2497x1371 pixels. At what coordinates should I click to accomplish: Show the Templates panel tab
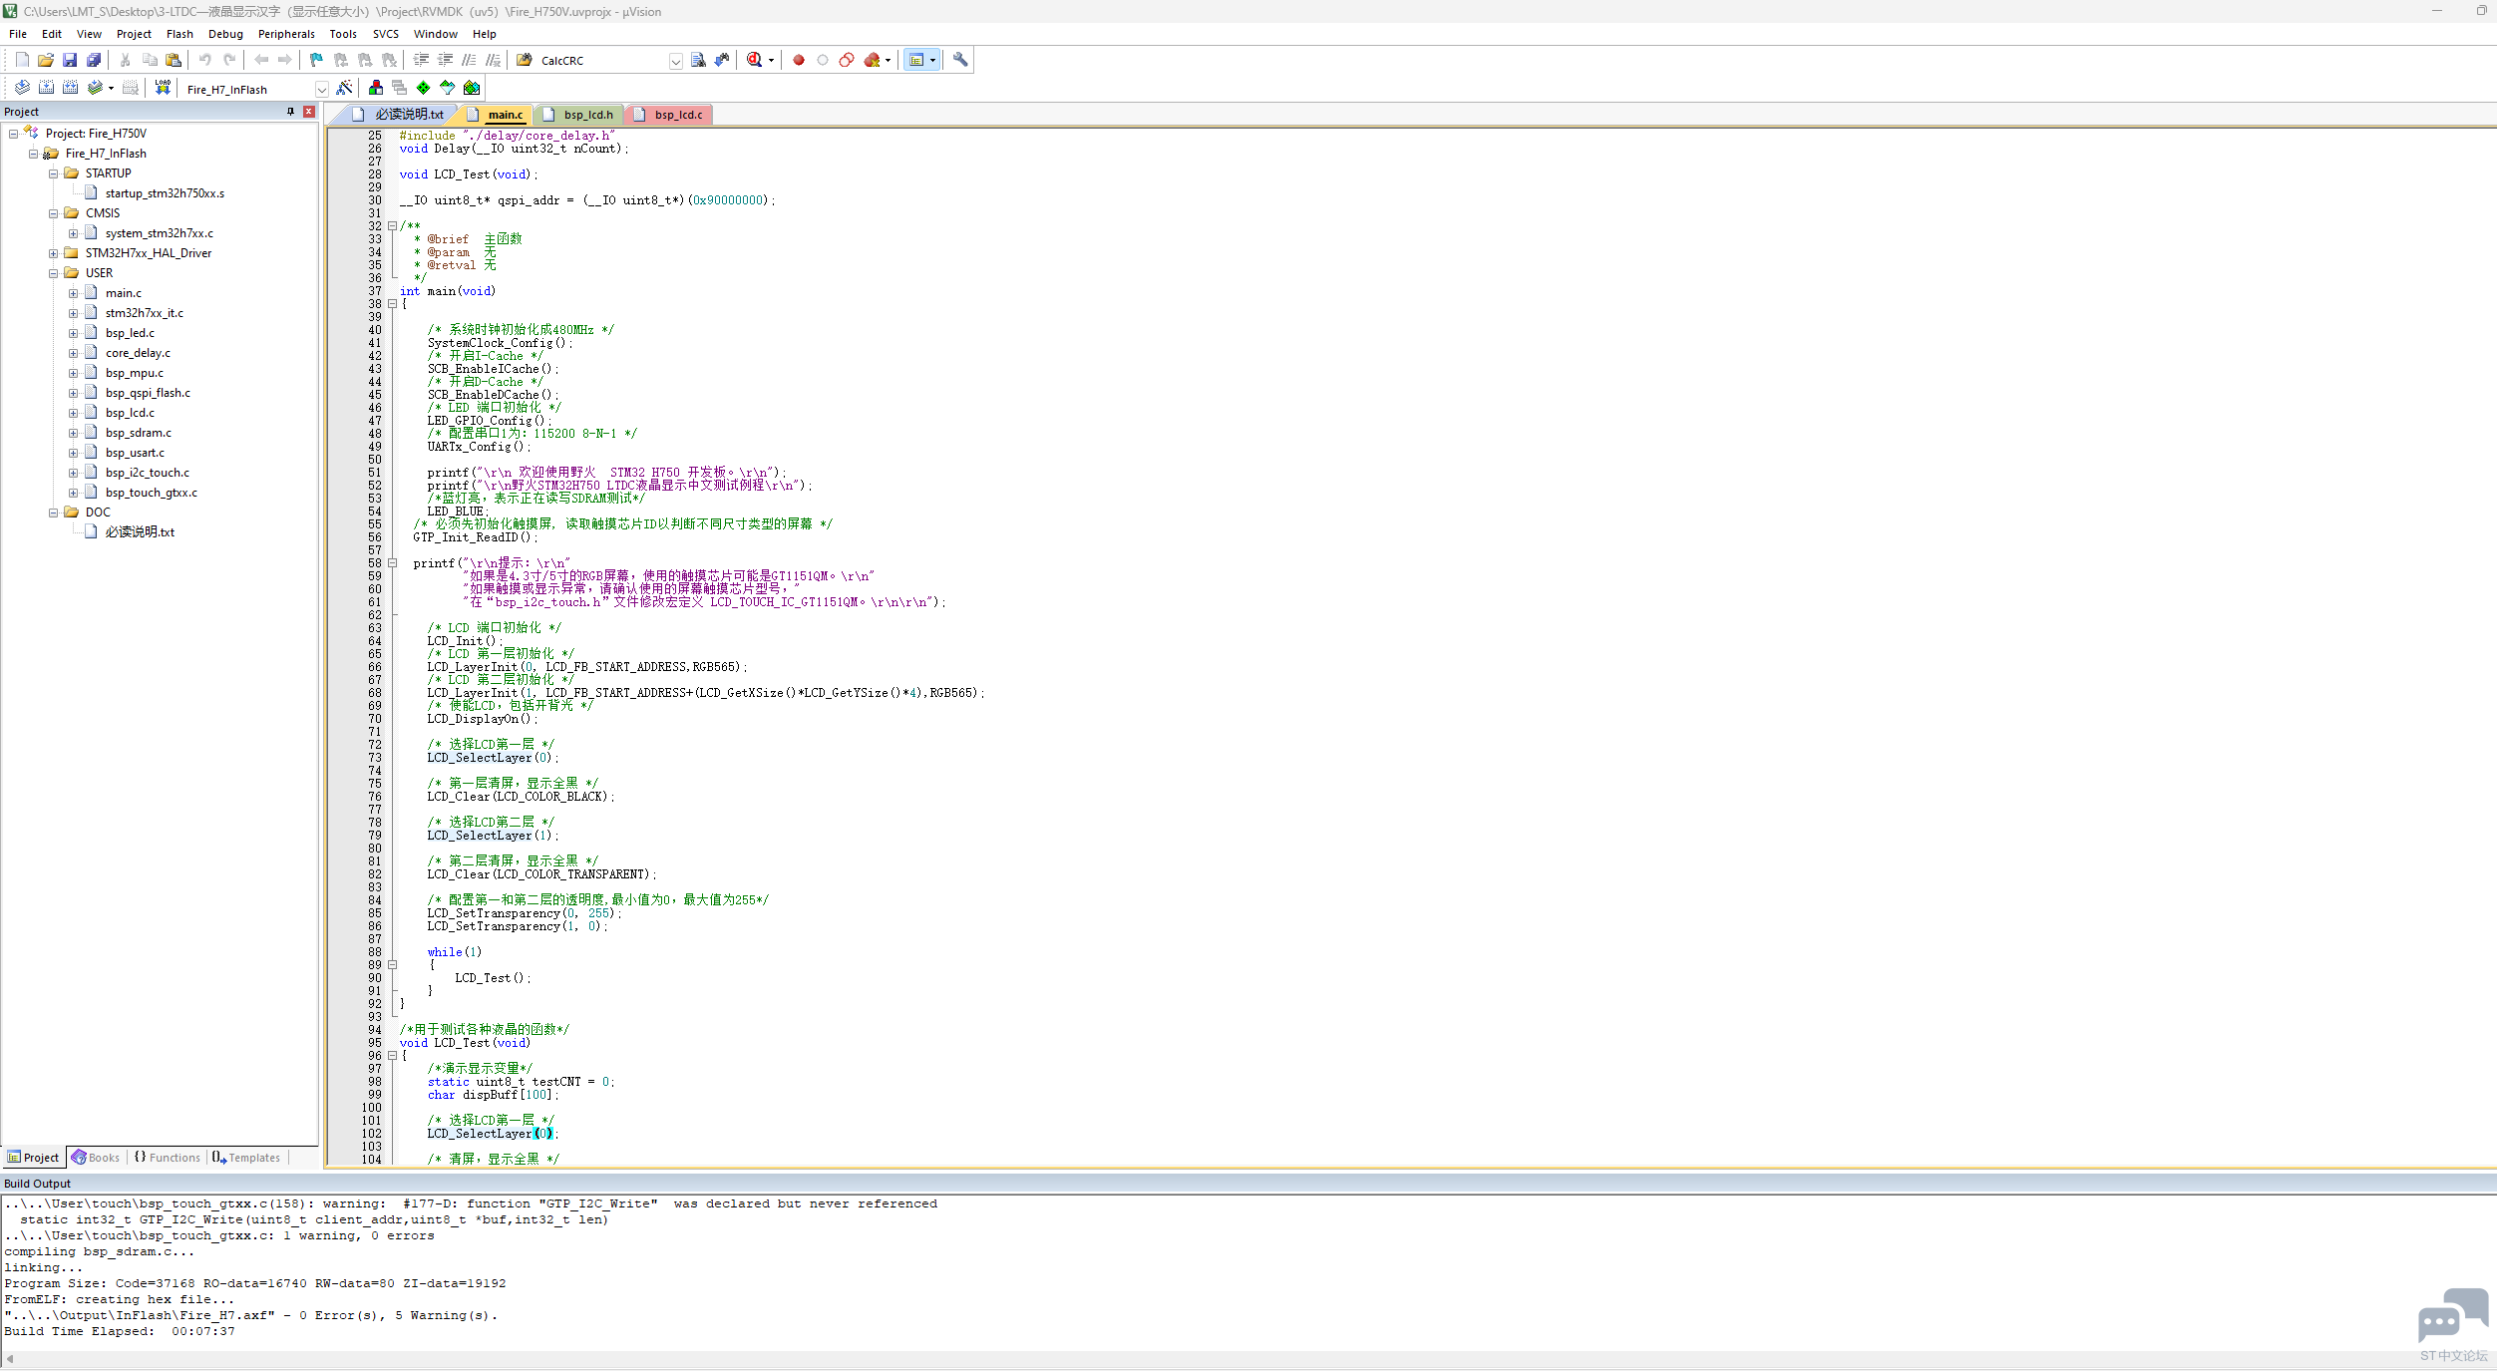coord(246,1158)
